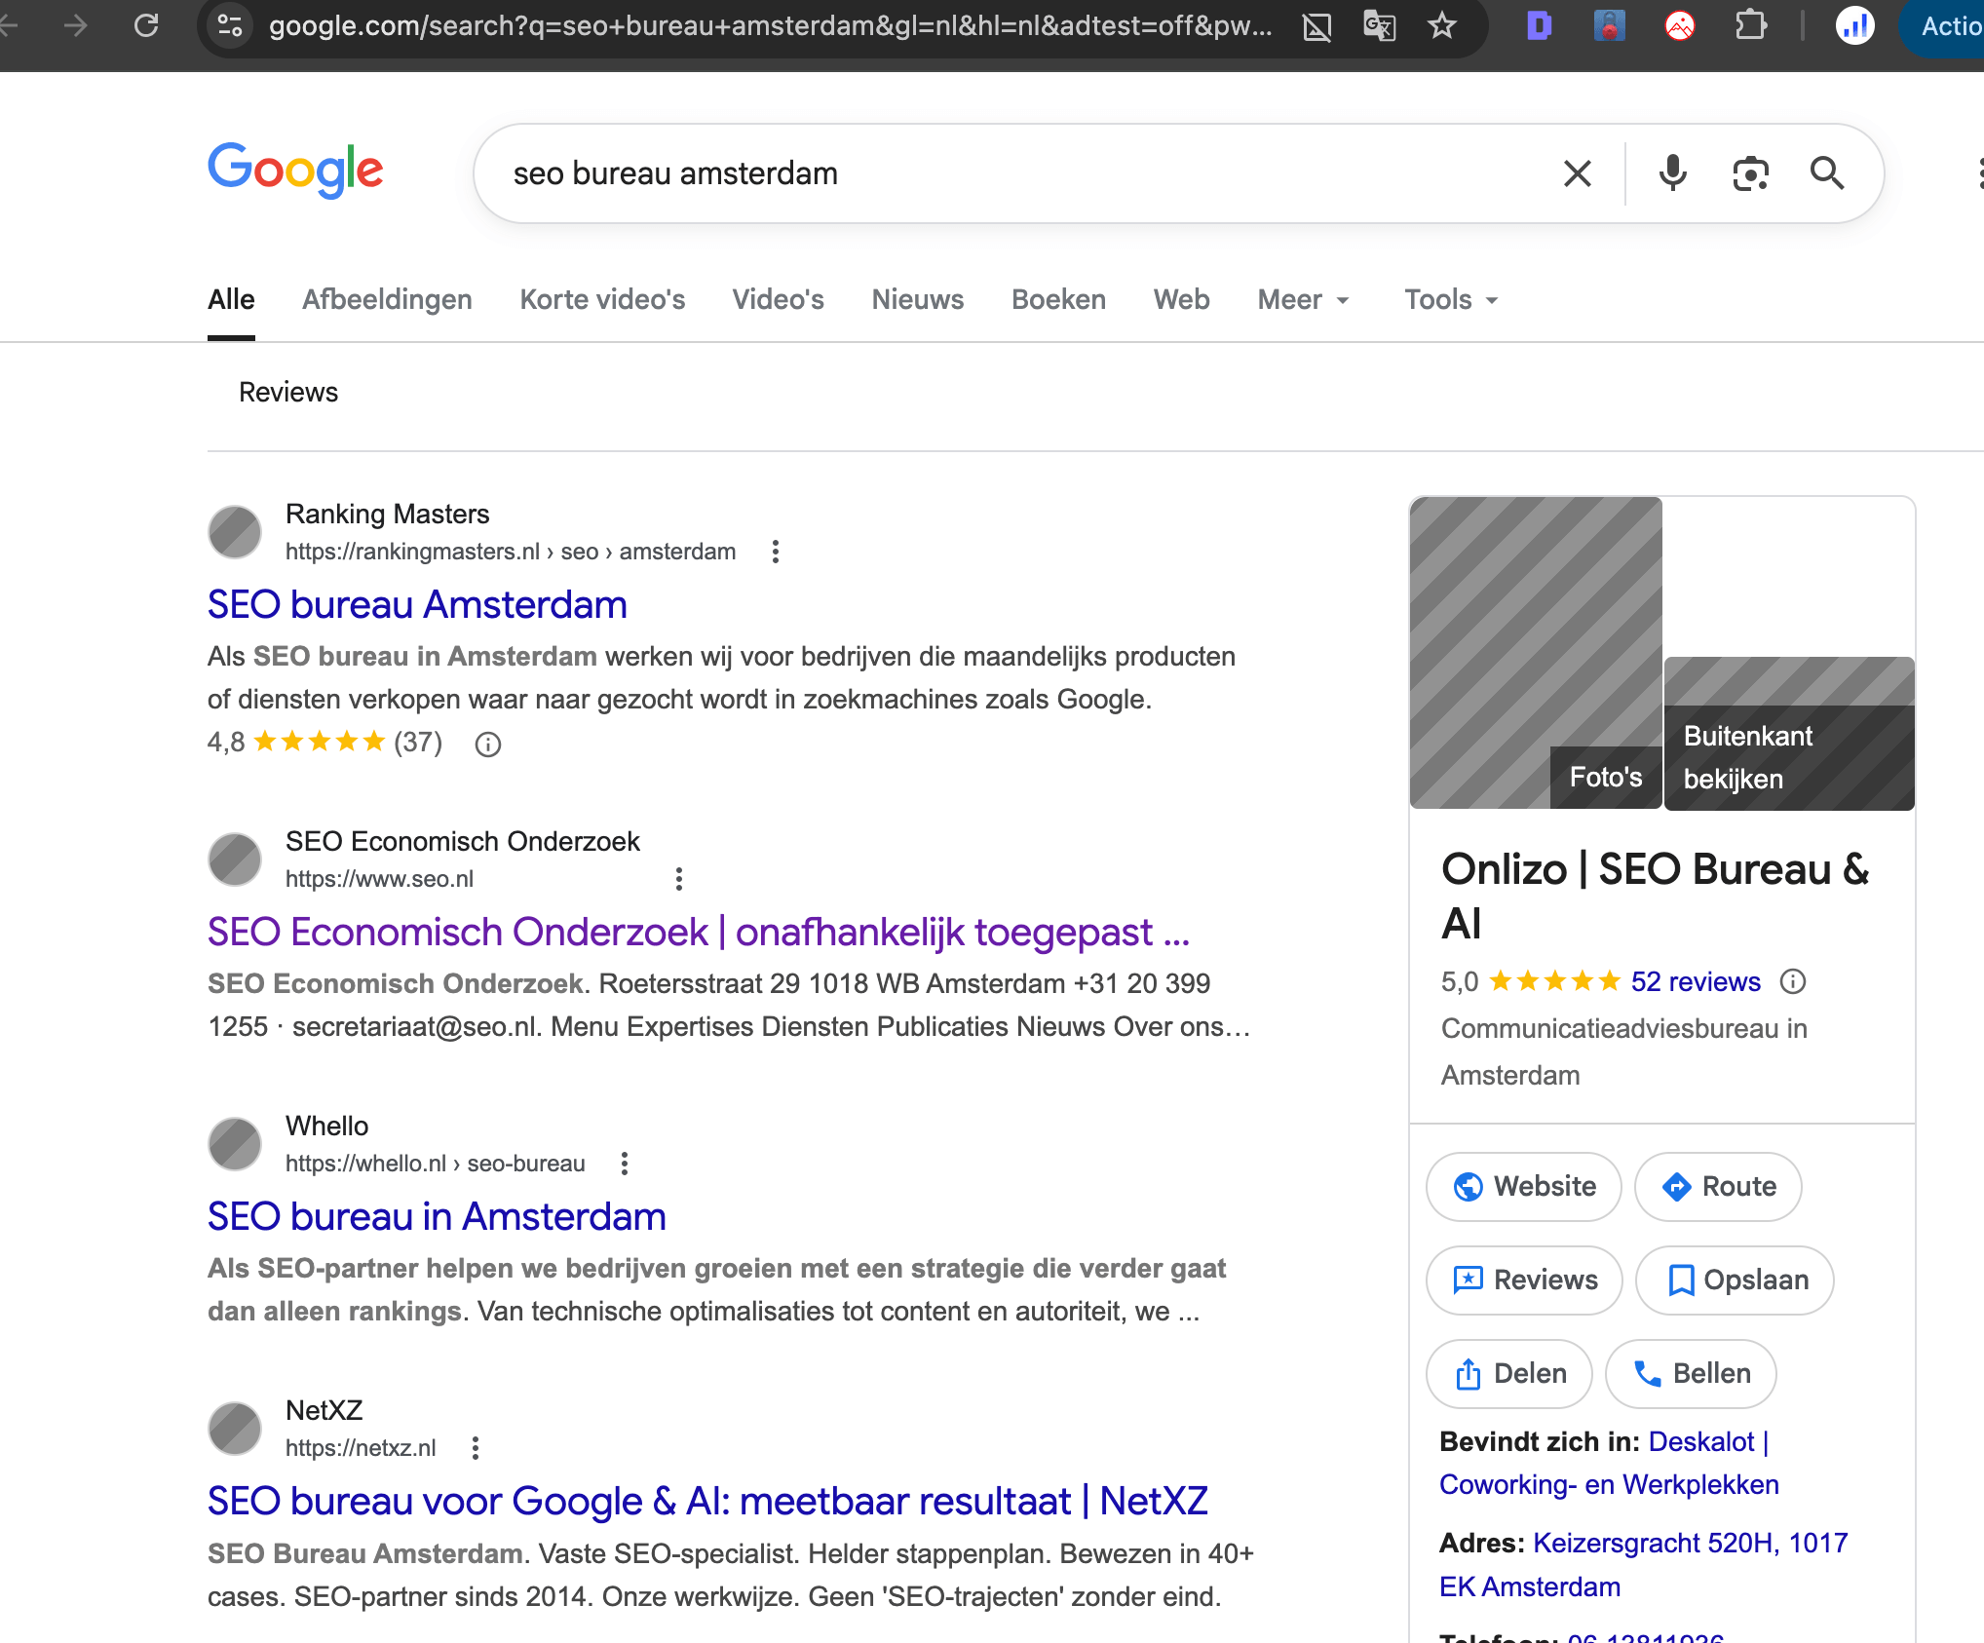Viewport: 1984px width, 1643px height.
Task: Click the Route button for Onlizo
Action: tap(1718, 1187)
